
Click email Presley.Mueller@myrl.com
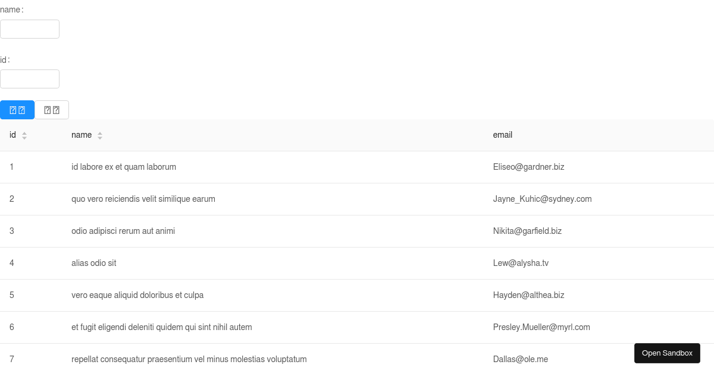coord(541,327)
